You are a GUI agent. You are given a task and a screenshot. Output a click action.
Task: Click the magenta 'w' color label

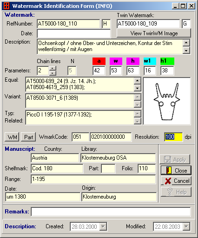[116, 61]
